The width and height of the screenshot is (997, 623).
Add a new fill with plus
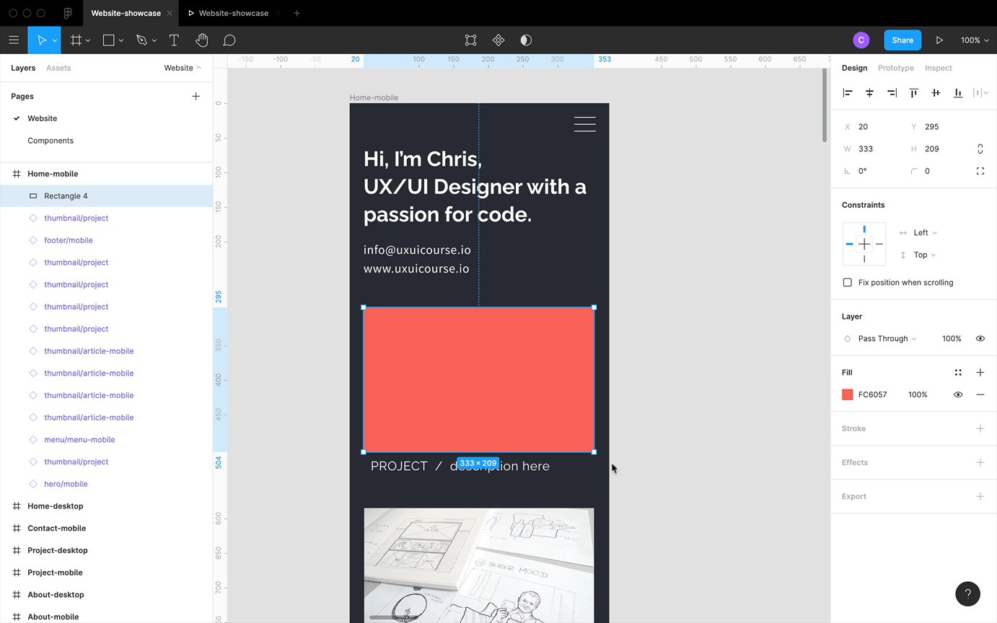point(980,372)
